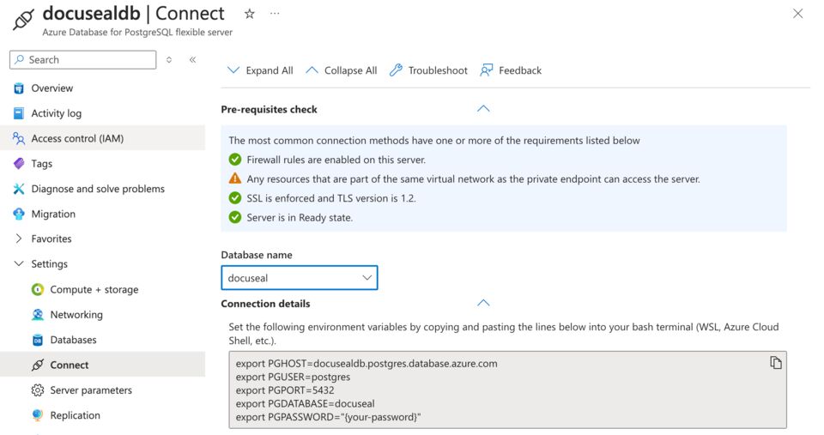Image resolution: width=824 pixels, height=435 pixels.
Task: Click the export PGDATABASE=docuseal line
Action: pos(305,403)
